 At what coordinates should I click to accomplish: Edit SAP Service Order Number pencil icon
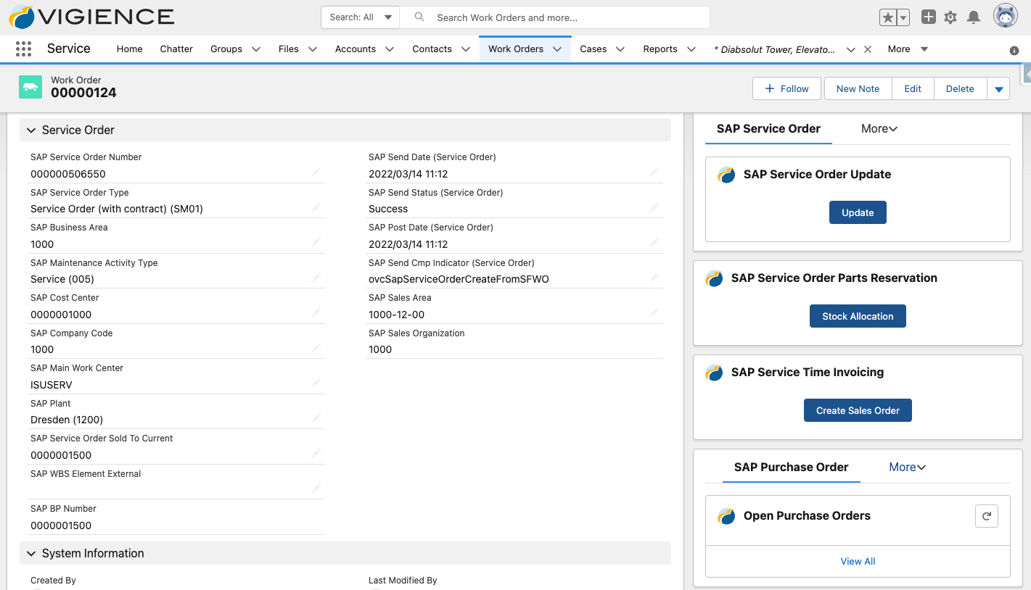coord(316,172)
